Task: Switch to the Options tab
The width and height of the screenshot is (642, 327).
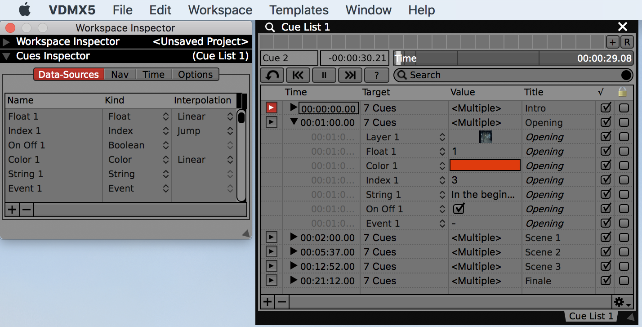Action: 196,75
